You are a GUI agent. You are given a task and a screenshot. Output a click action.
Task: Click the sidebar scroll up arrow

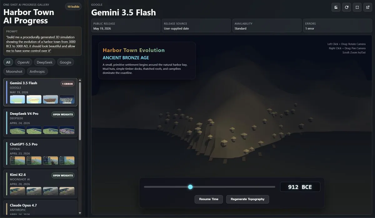(x=80, y=80)
